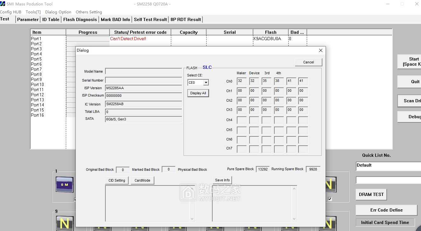Screen dimensions: 421x231
Task: Click the up arrow of the right log box scrollbar
Action: pyautogui.click(x=294, y=189)
